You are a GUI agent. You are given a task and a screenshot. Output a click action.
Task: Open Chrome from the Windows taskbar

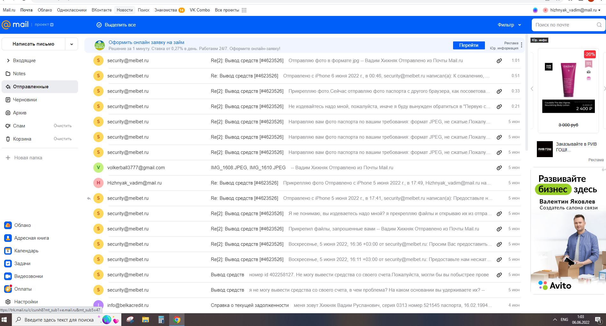click(x=177, y=320)
